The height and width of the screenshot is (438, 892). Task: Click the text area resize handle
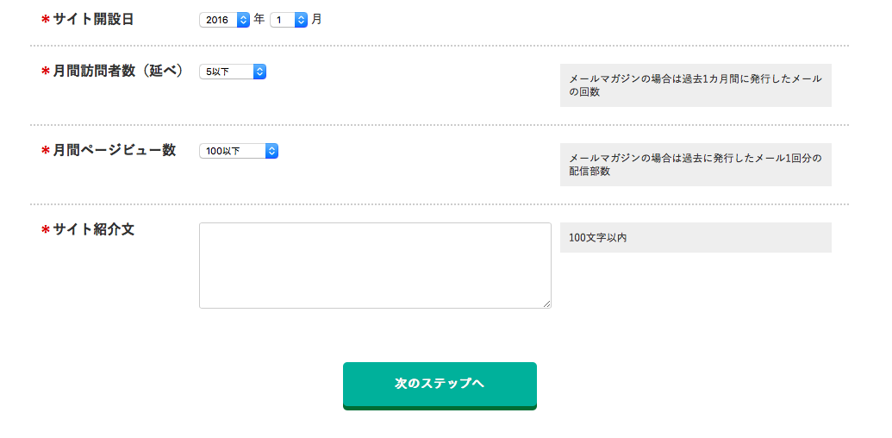pos(547,304)
